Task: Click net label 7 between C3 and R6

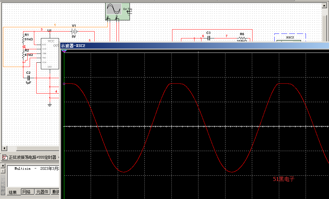Action: point(226,36)
